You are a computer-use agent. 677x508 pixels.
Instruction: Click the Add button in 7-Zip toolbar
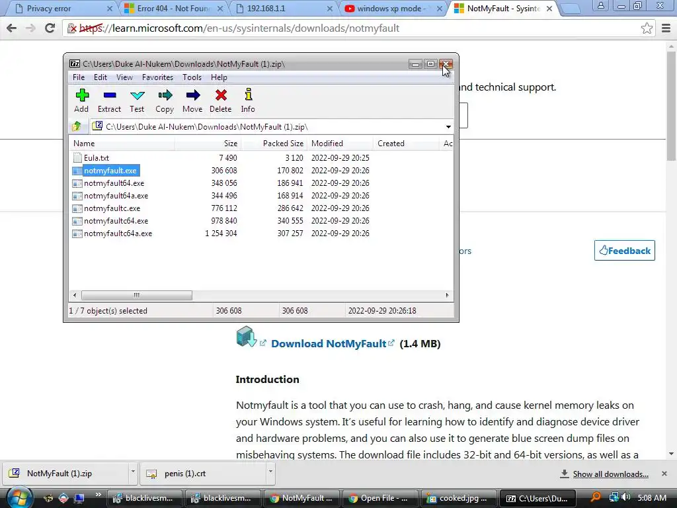coord(81,101)
